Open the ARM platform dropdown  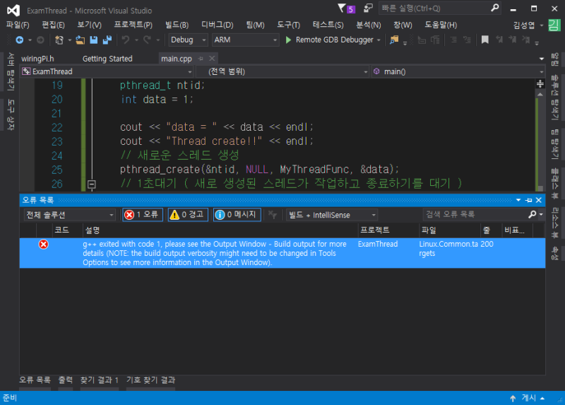click(245, 40)
